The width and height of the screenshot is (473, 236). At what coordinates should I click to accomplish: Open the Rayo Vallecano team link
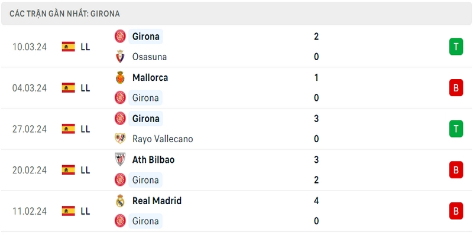[x=163, y=139]
